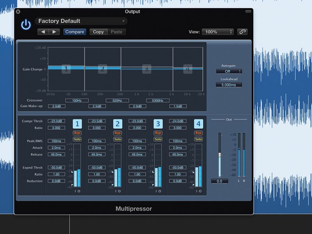Solo band 4
Viewport: 312px width, 234px height.
pyautogui.click(x=198, y=139)
